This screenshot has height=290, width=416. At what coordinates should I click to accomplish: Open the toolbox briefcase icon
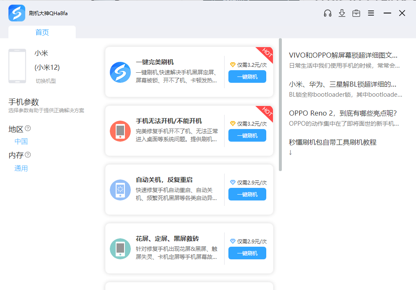[x=356, y=13]
